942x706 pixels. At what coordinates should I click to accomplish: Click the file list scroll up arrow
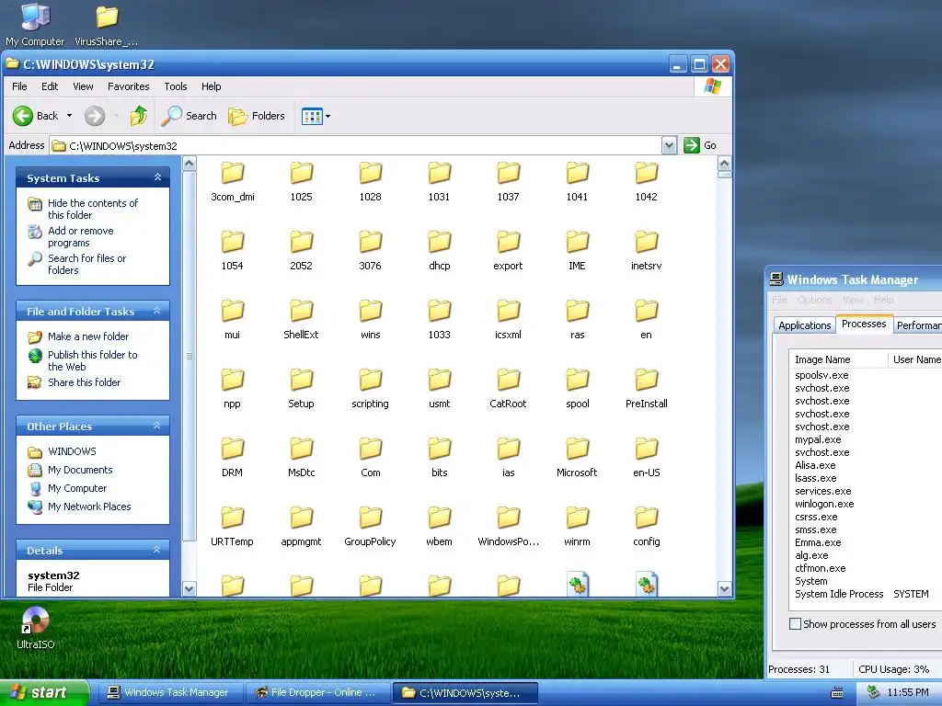coord(724,164)
